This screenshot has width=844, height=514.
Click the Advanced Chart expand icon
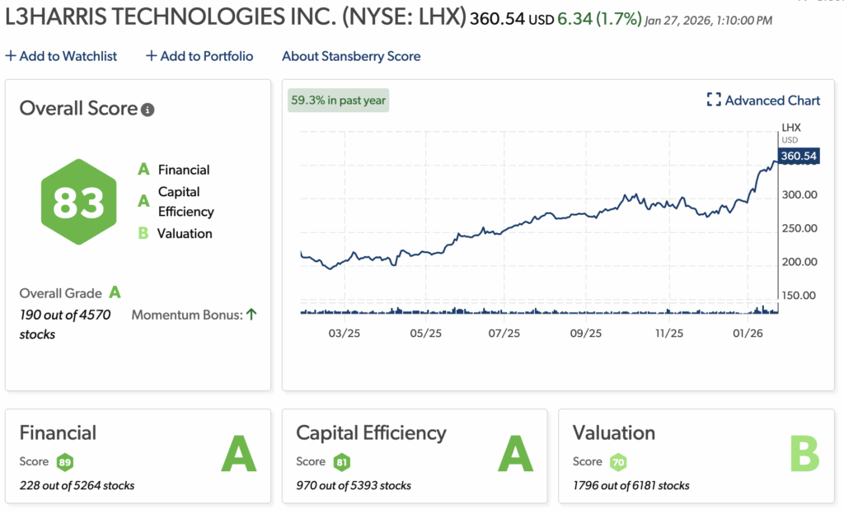714,100
